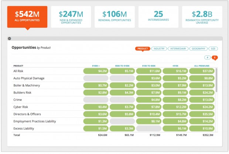Viewport: 229px width, 154px height.
Task: Click All Risk $37.0M total premium bar
Action: tap(201, 71)
